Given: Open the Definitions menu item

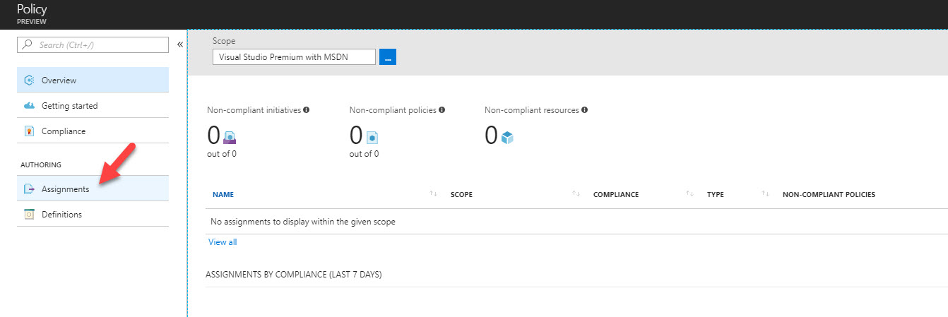Looking at the screenshot, I should coord(93,214).
